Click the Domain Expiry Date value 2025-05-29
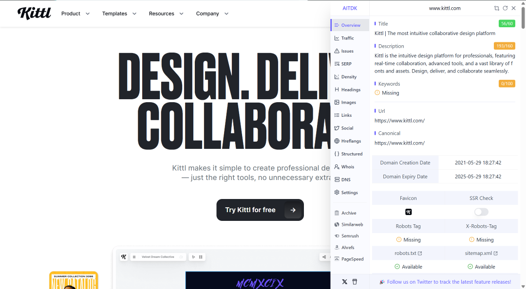 pyautogui.click(x=478, y=176)
